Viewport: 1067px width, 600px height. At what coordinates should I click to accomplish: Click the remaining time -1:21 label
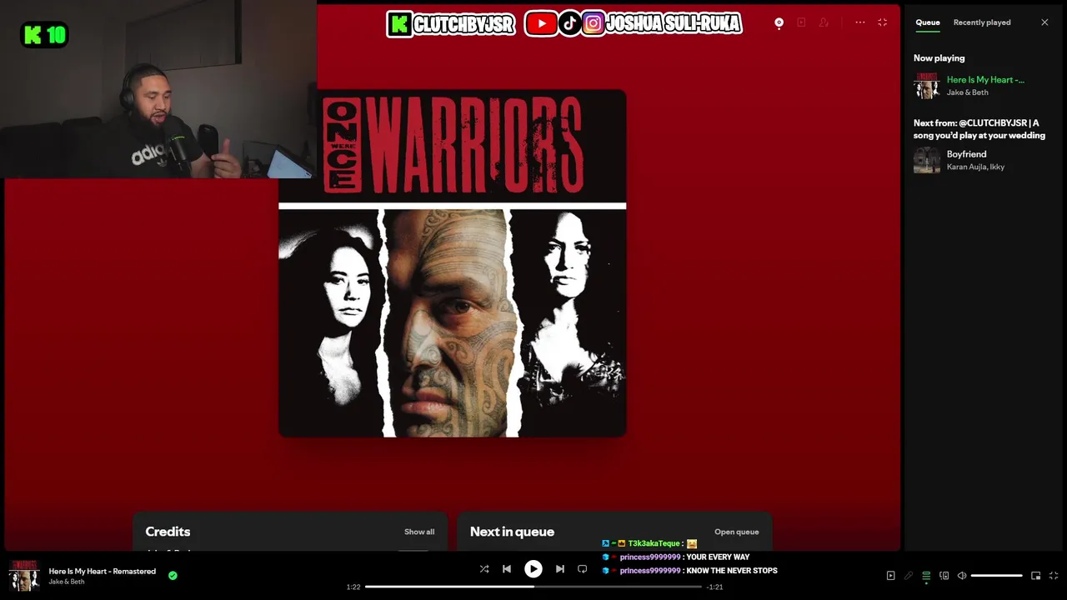click(x=714, y=587)
